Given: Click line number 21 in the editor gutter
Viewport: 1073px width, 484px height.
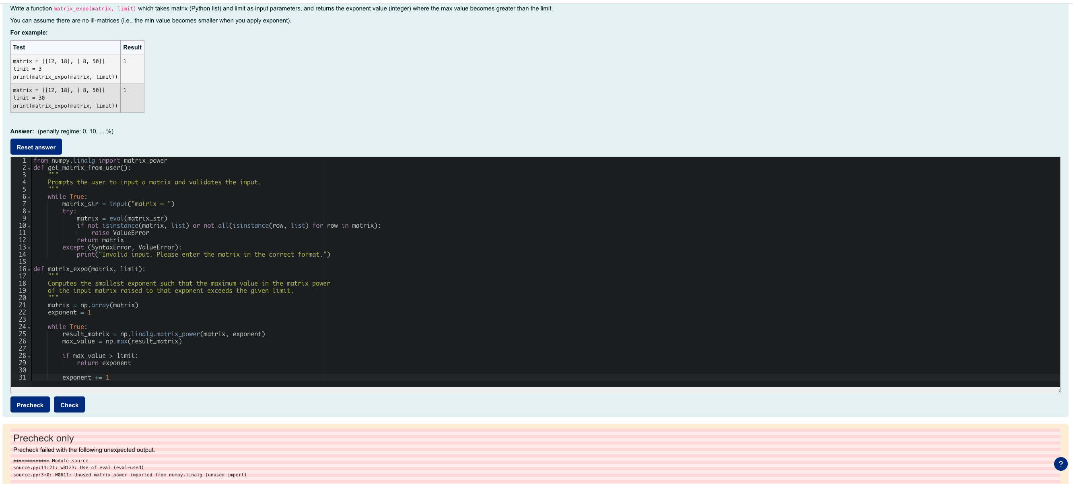Looking at the screenshot, I should [23, 305].
